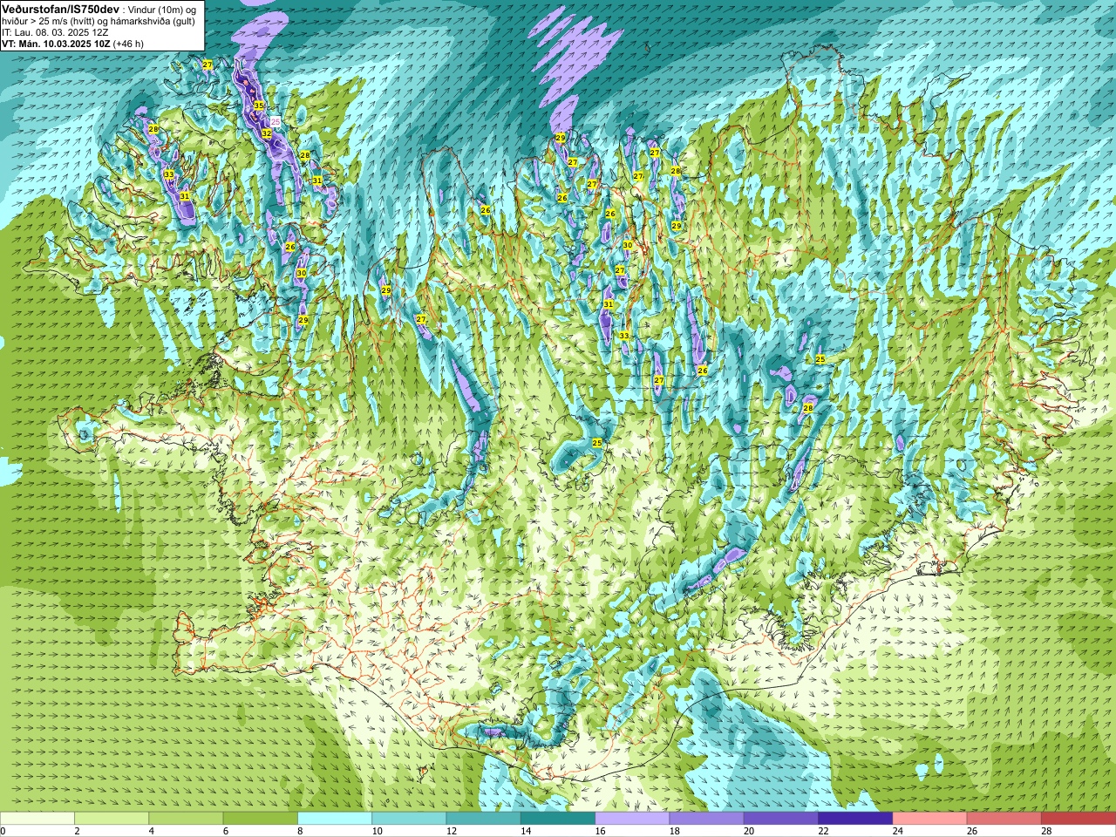Click the color scale tick label 20
Viewport: 1116px width, 837px height.
point(749,831)
